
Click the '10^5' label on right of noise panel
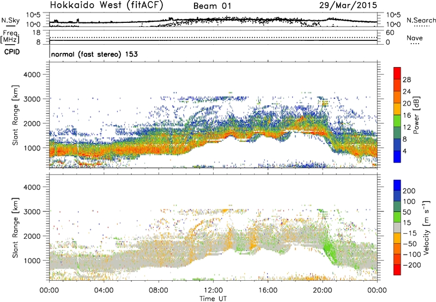pyautogui.click(x=393, y=15)
